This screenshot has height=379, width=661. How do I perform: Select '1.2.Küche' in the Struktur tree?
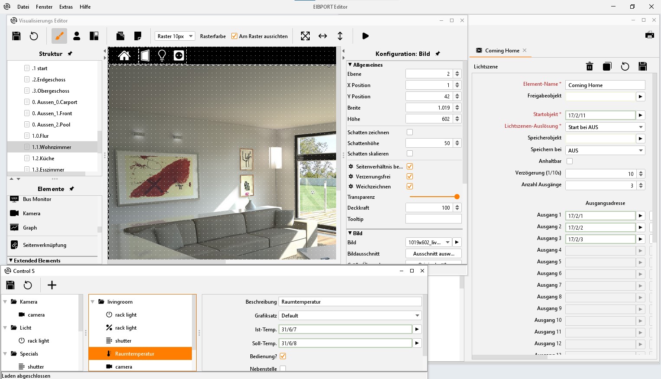click(43, 159)
